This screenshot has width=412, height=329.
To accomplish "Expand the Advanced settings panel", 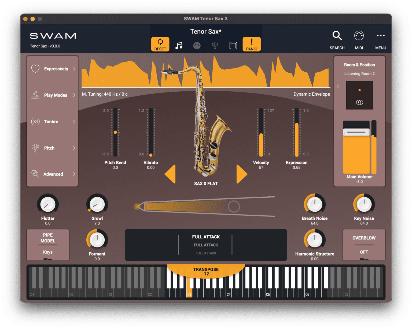I will (x=53, y=174).
